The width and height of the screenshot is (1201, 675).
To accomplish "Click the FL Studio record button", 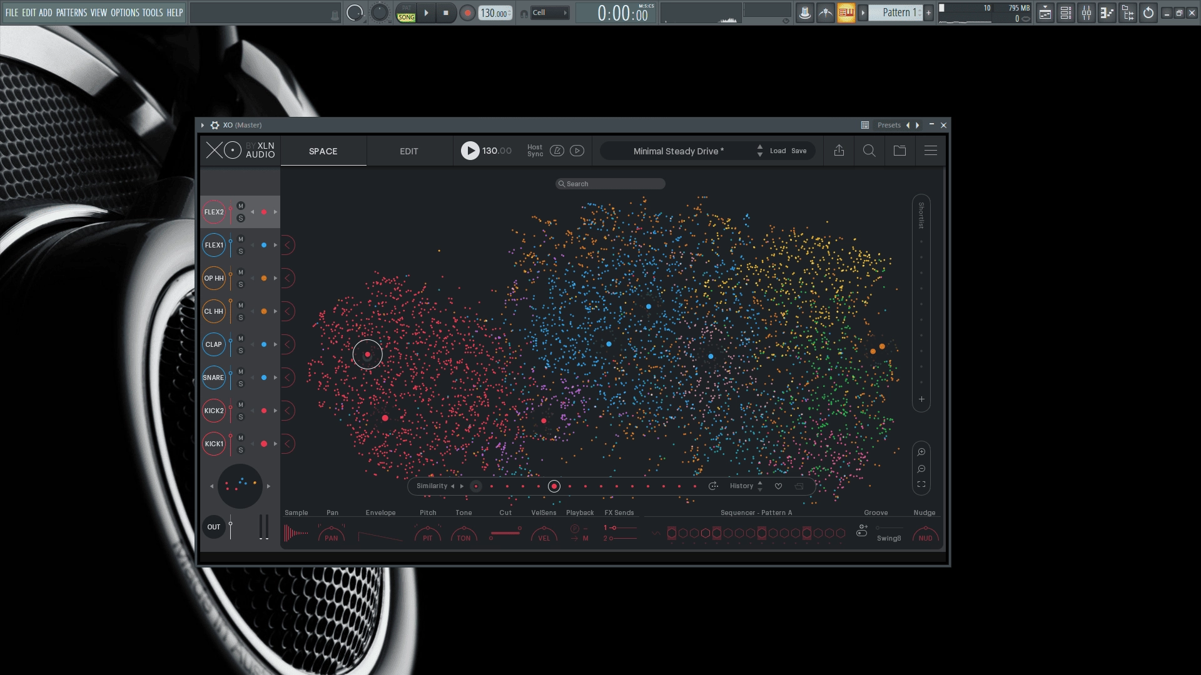I will click(x=467, y=12).
